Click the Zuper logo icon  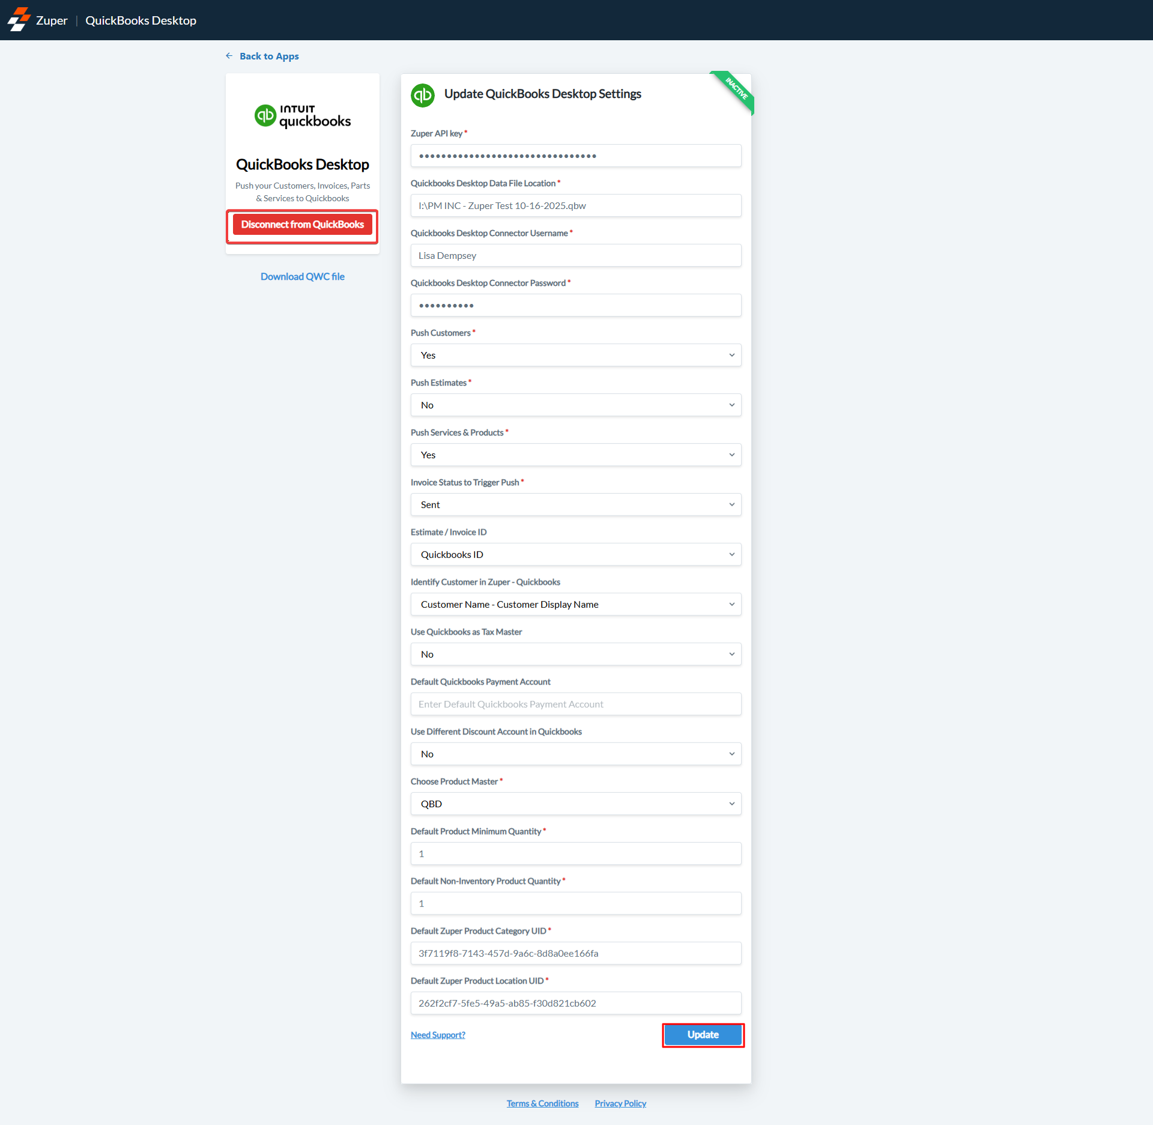(x=19, y=20)
